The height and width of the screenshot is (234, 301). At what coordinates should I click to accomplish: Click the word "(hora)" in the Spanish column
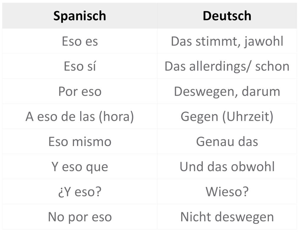click(x=116, y=117)
